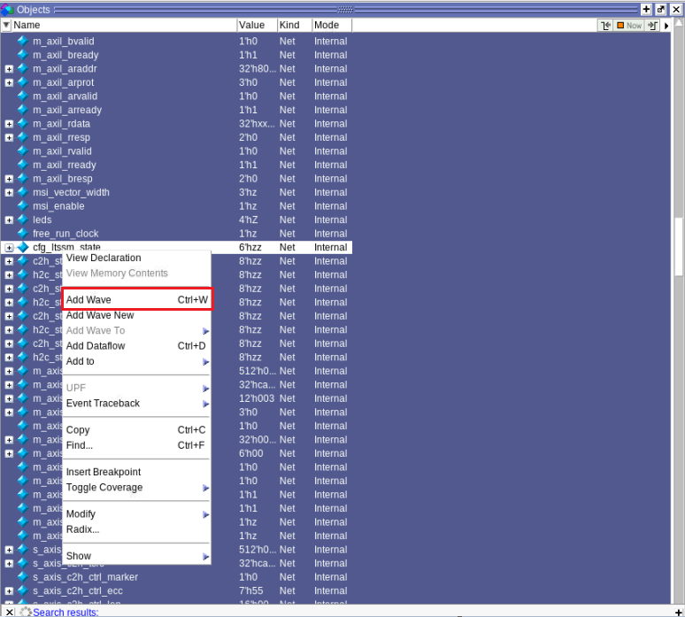Click Toggle Coverage menu entry
The image size is (685, 617).
(x=104, y=488)
